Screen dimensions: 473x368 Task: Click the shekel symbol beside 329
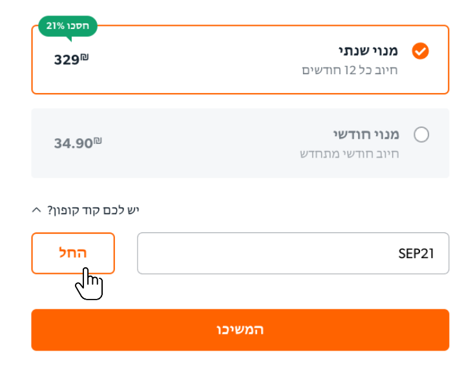pos(85,57)
